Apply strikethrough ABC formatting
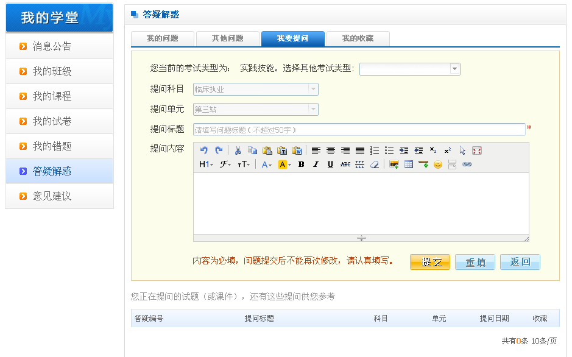Screen dimensions: 572x357 coord(345,164)
